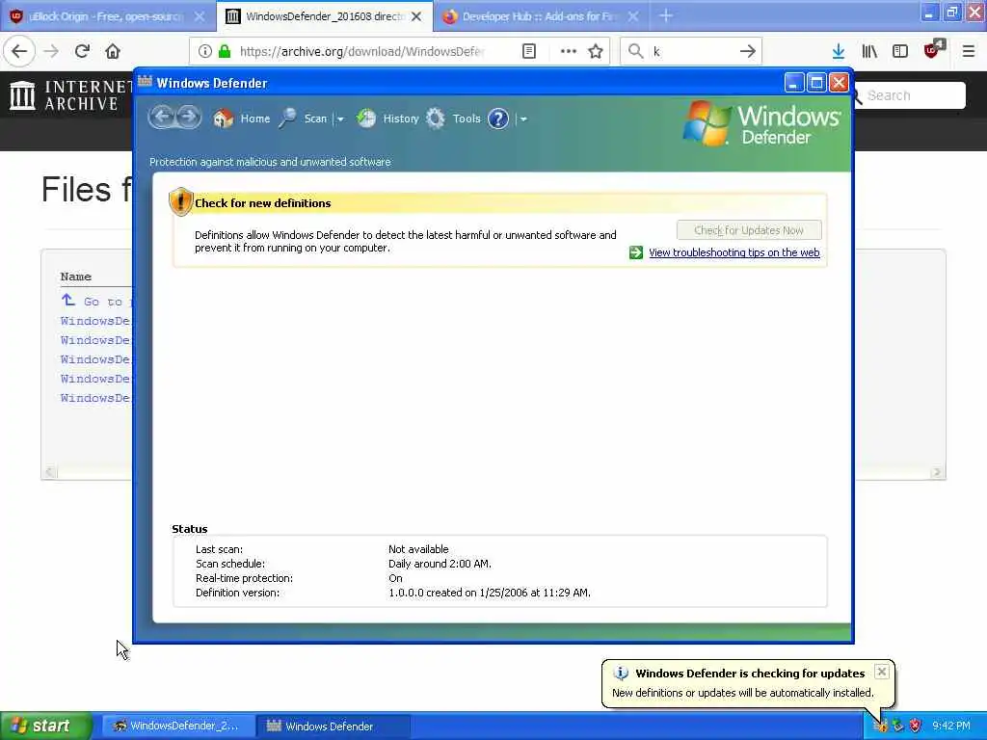Click the file list left scroll arrow
The image size is (987, 740).
(50, 472)
